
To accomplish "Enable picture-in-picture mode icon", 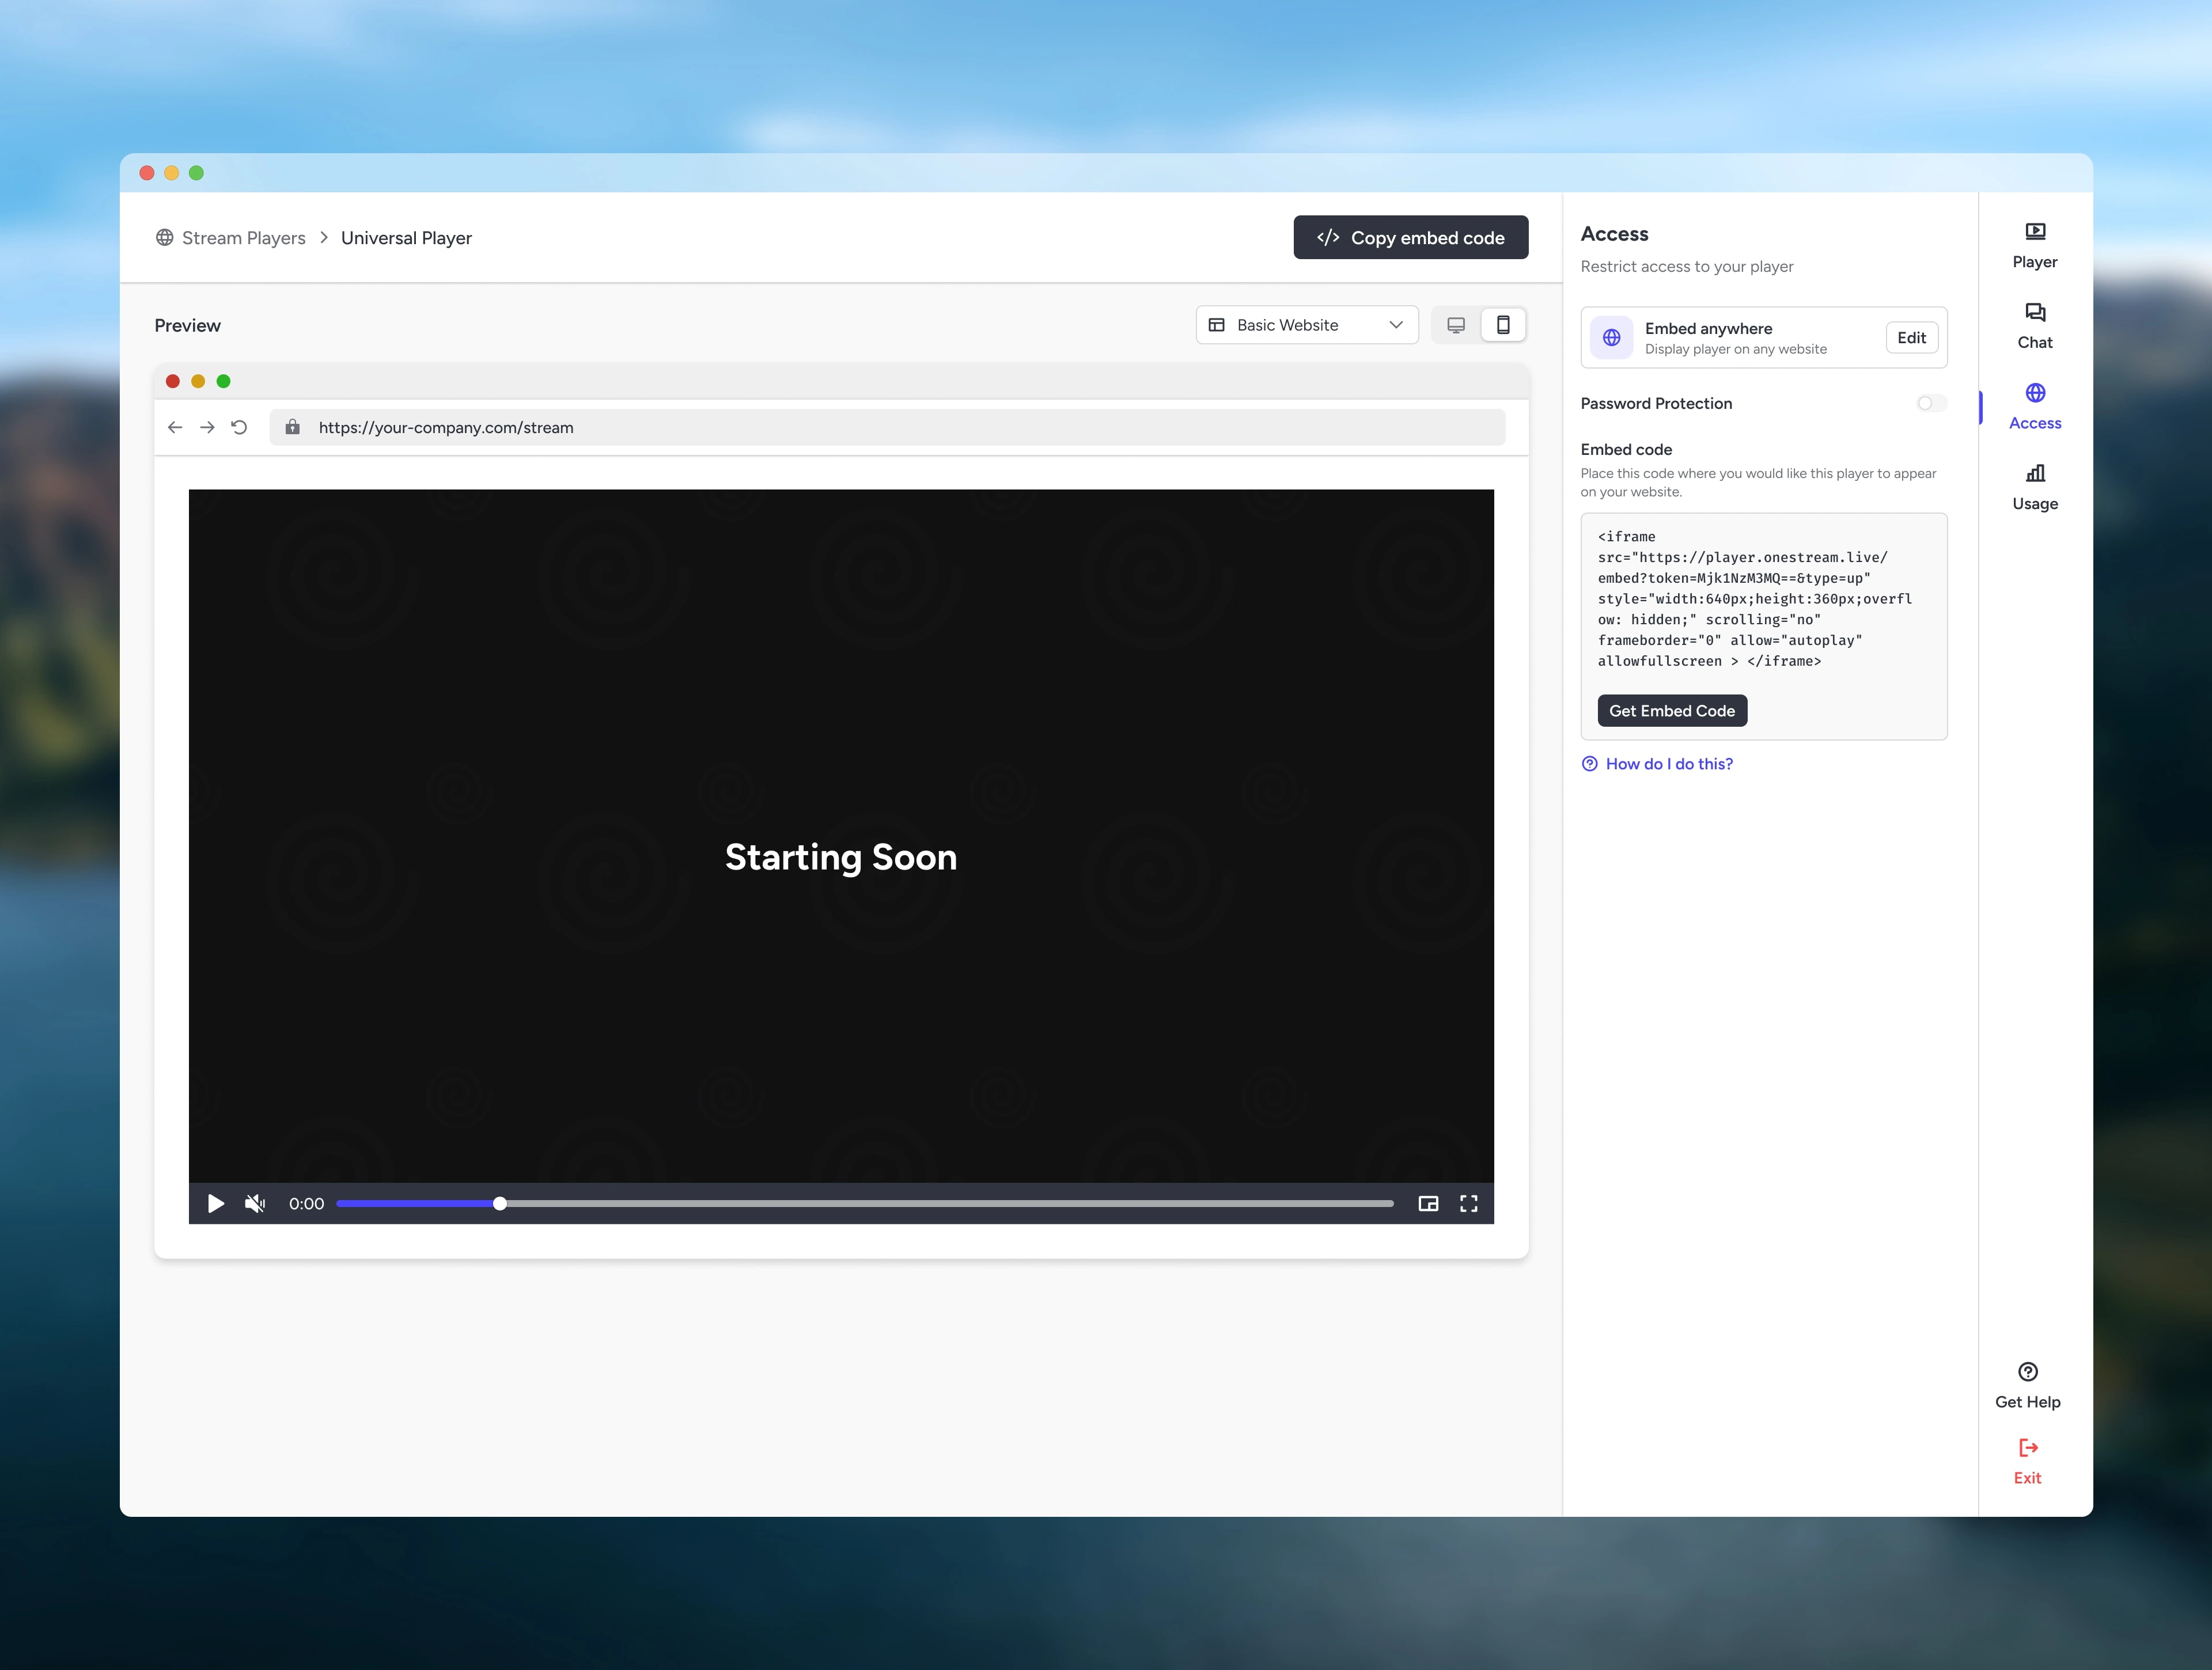I will tap(1428, 1204).
